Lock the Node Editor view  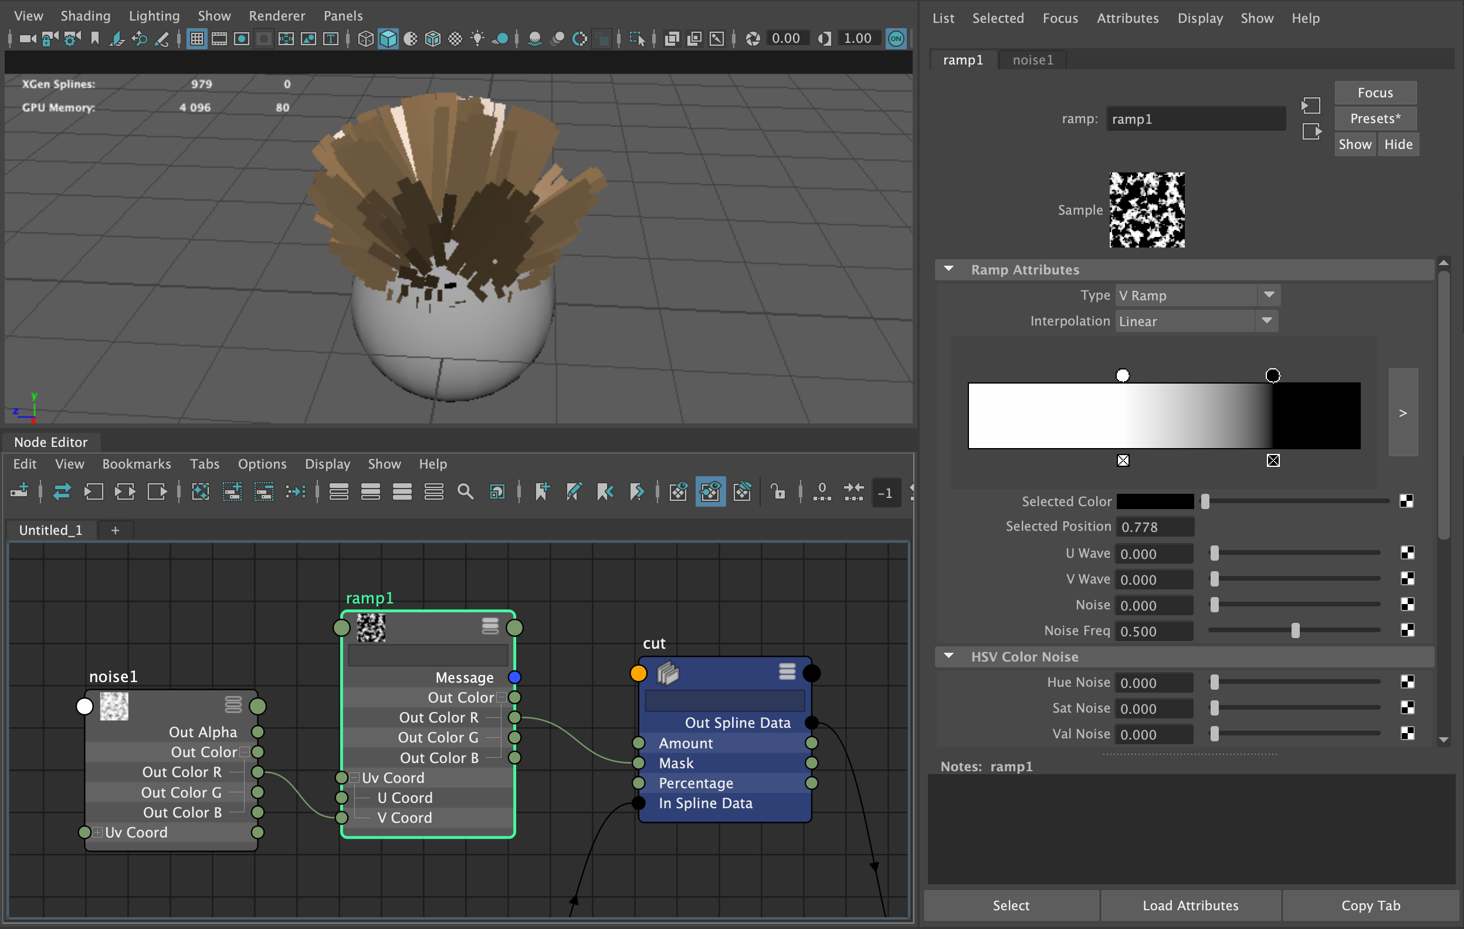click(779, 492)
